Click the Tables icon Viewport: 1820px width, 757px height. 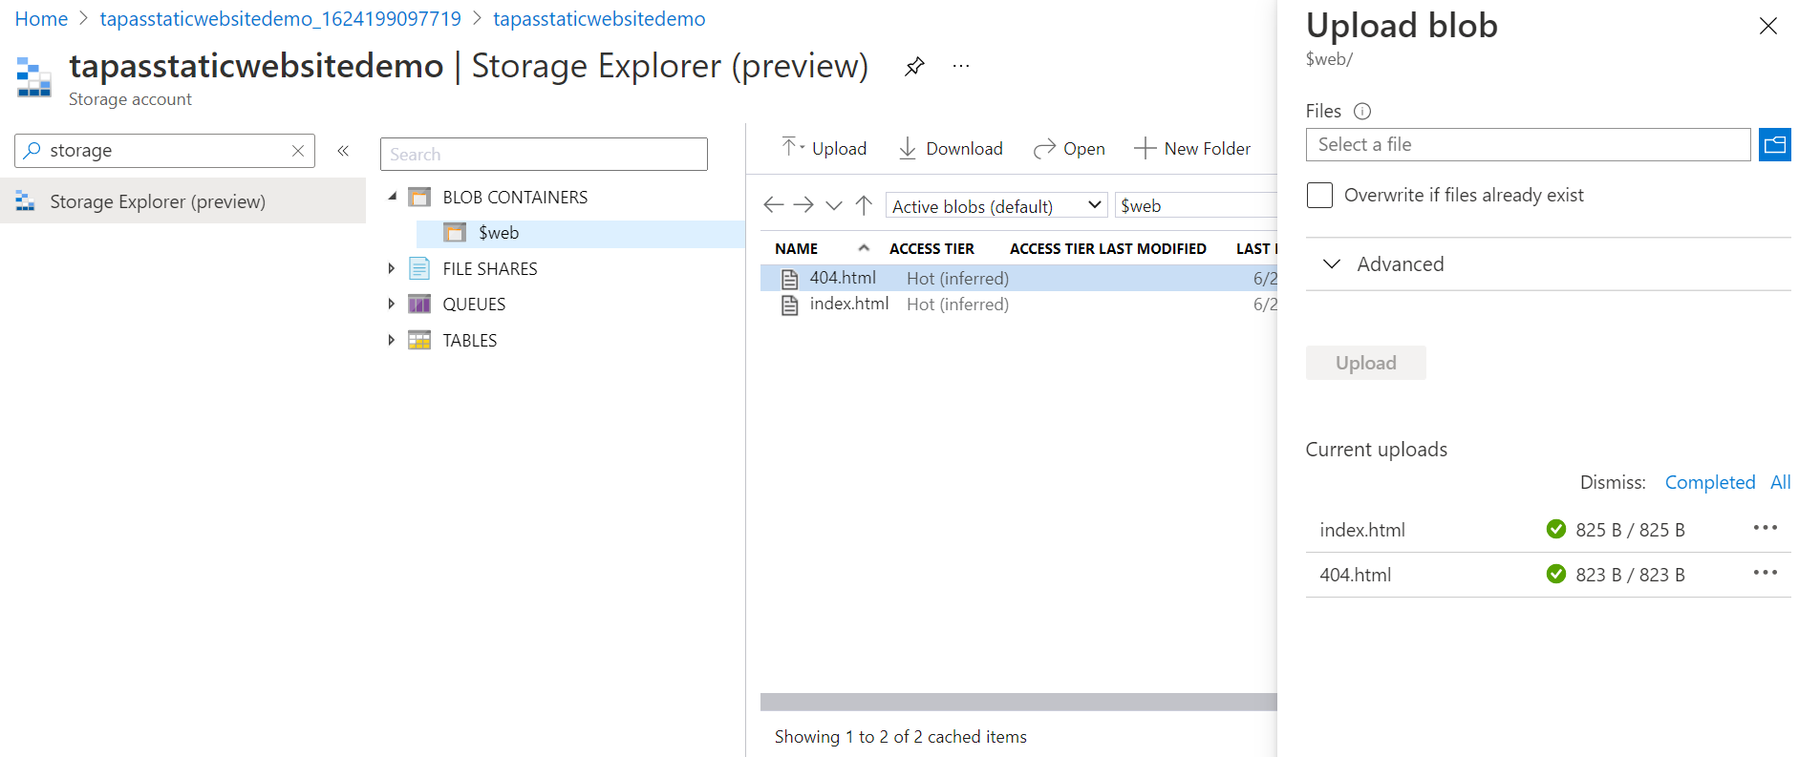pyautogui.click(x=419, y=340)
